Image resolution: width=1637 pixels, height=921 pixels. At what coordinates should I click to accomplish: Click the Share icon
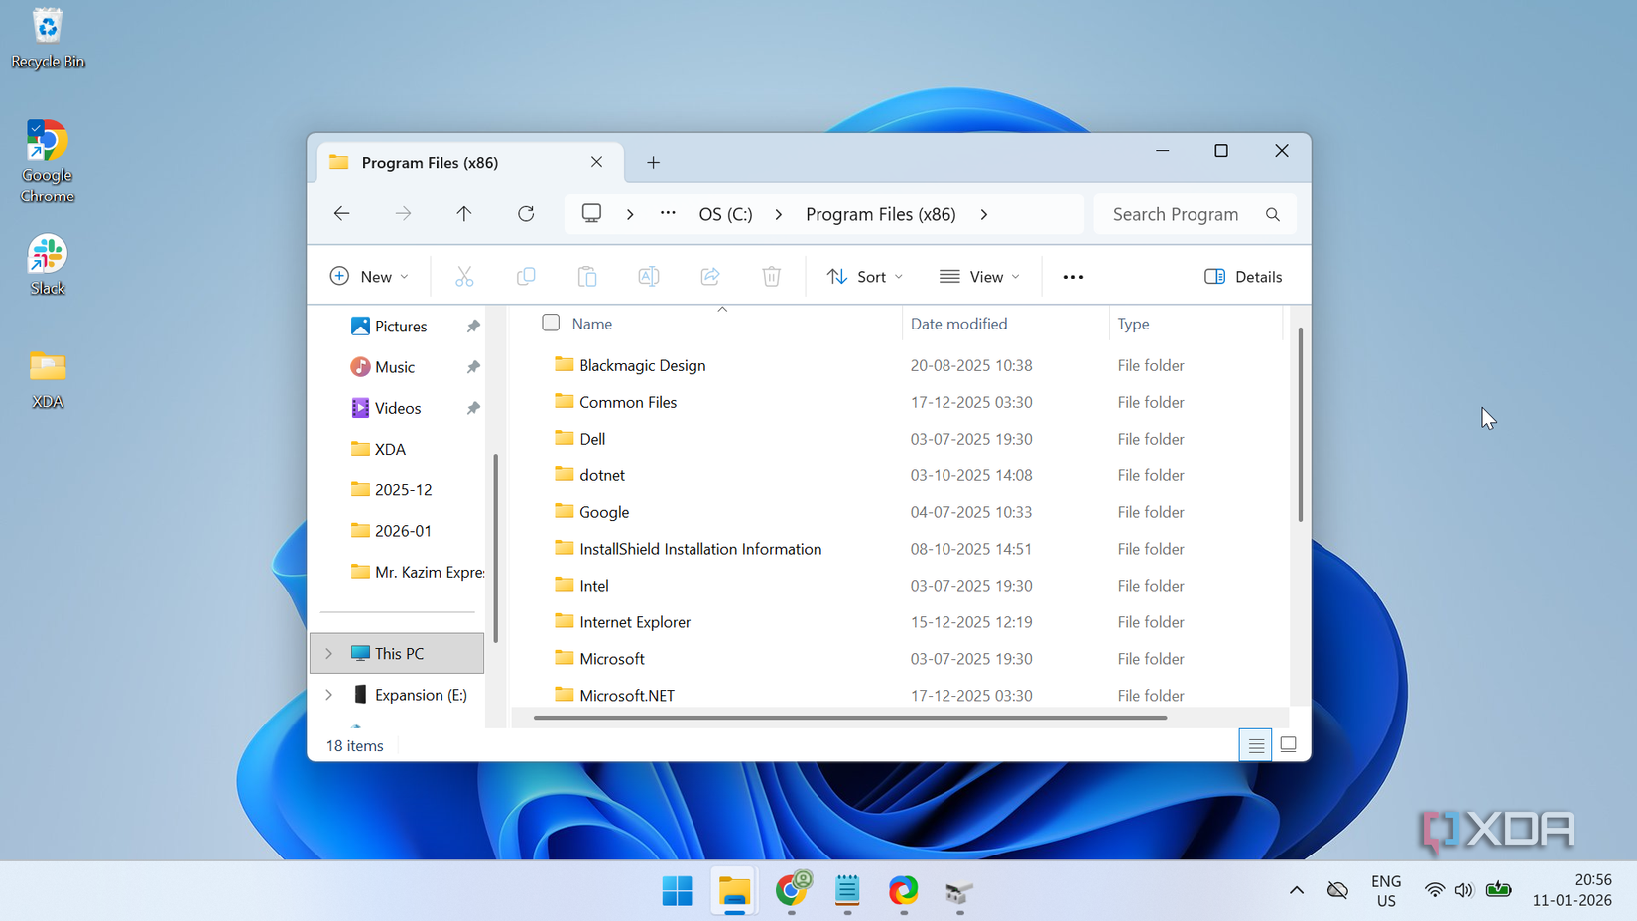709,276
